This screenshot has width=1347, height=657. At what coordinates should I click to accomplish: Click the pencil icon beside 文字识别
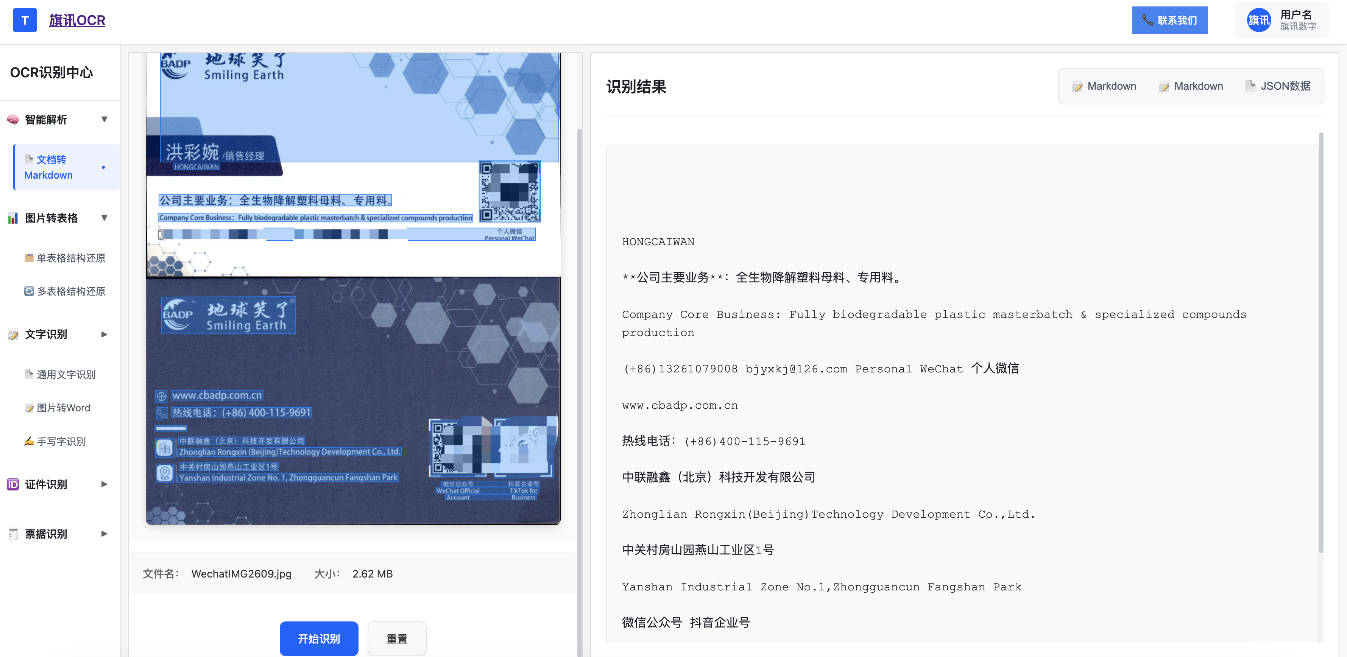[13, 335]
